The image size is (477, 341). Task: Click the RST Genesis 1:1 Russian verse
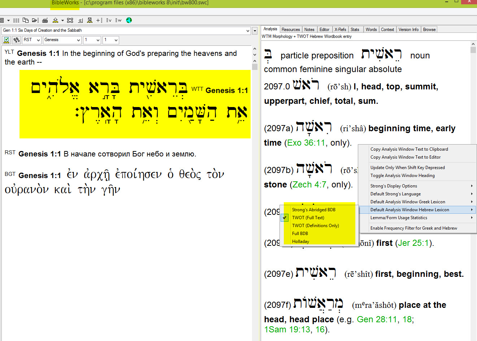click(x=100, y=154)
